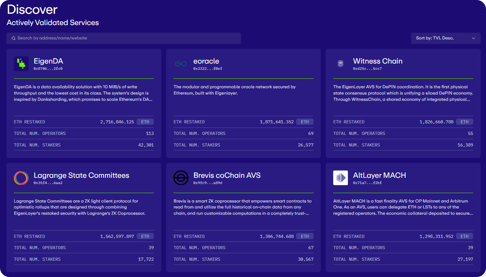Click the AltLayer MACH description paragraph
The image size is (486, 277).
[403, 207]
